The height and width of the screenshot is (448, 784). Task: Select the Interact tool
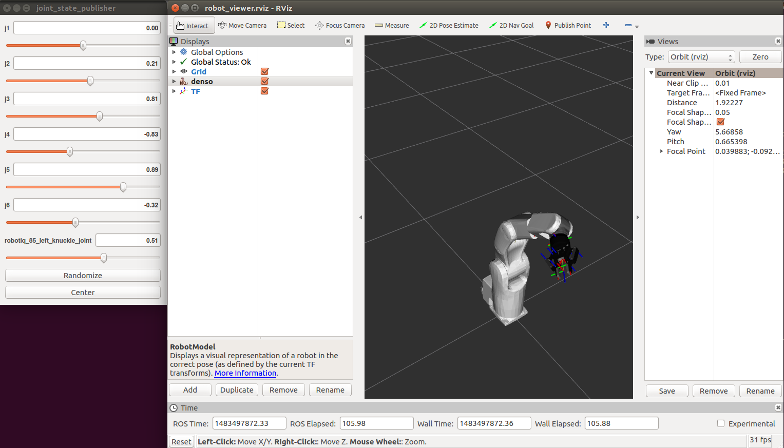193,26
